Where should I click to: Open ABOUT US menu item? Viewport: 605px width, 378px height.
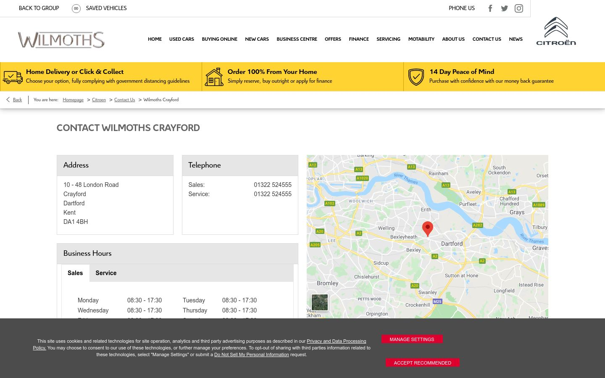[453, 39]
